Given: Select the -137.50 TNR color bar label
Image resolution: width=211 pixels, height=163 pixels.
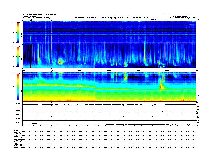Looking at the screenshot, I should (x=14, y=87).
